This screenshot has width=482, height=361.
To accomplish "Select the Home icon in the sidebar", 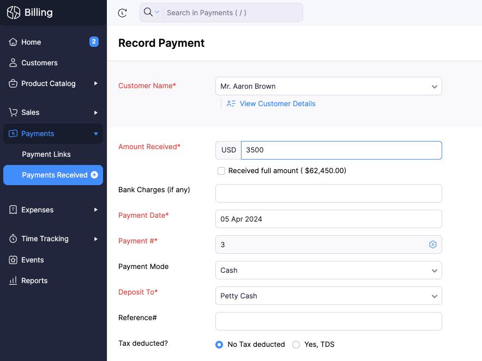I will click(x=13, y=42).
